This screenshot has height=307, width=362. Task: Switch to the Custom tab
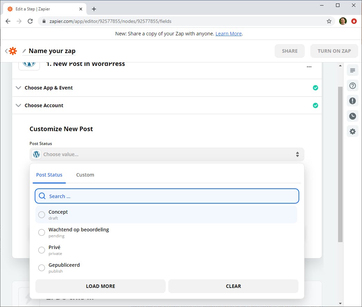85,175
